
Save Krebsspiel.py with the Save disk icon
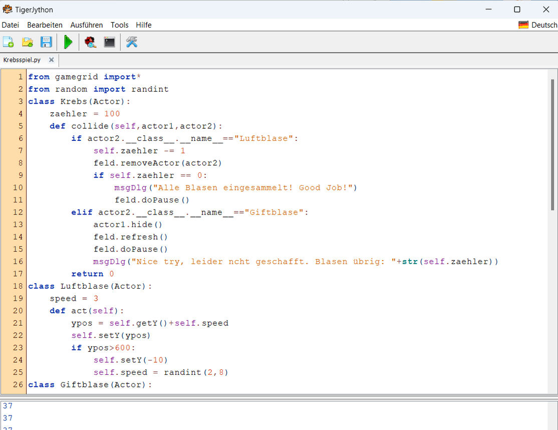click(46, 42)
